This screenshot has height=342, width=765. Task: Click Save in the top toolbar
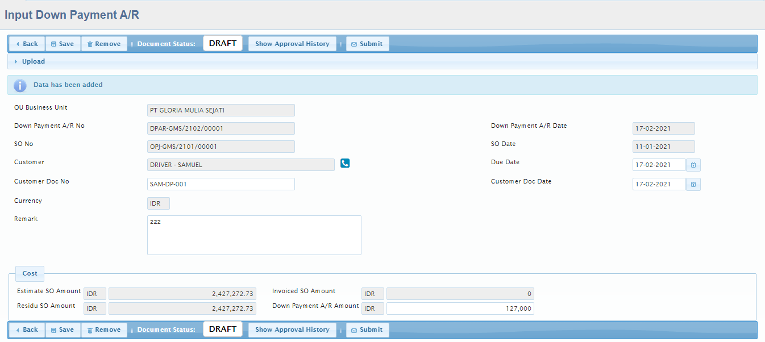(x=63, y=44)
